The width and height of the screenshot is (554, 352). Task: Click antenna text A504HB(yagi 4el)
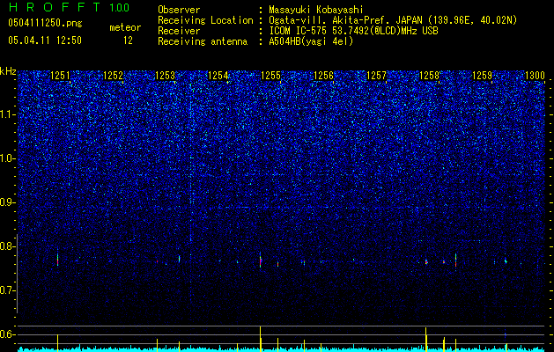pos(311,41)
